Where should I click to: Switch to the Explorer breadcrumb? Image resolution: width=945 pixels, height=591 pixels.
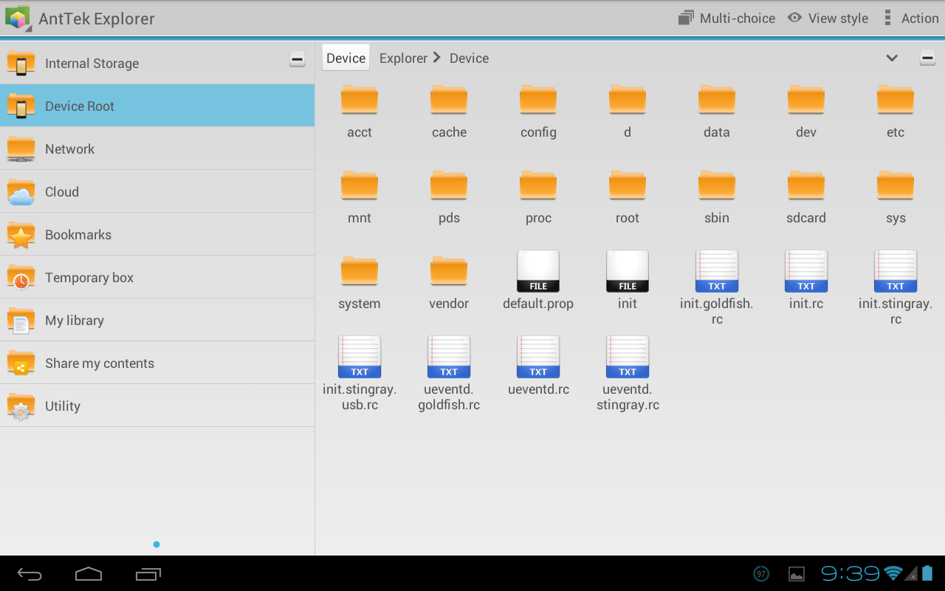(403, 58)
